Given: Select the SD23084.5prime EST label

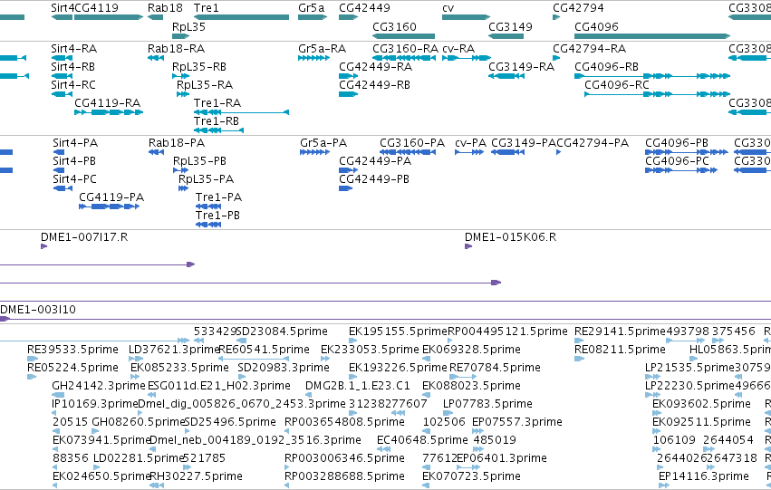Looking at the screenshot, I should [282, 331].
